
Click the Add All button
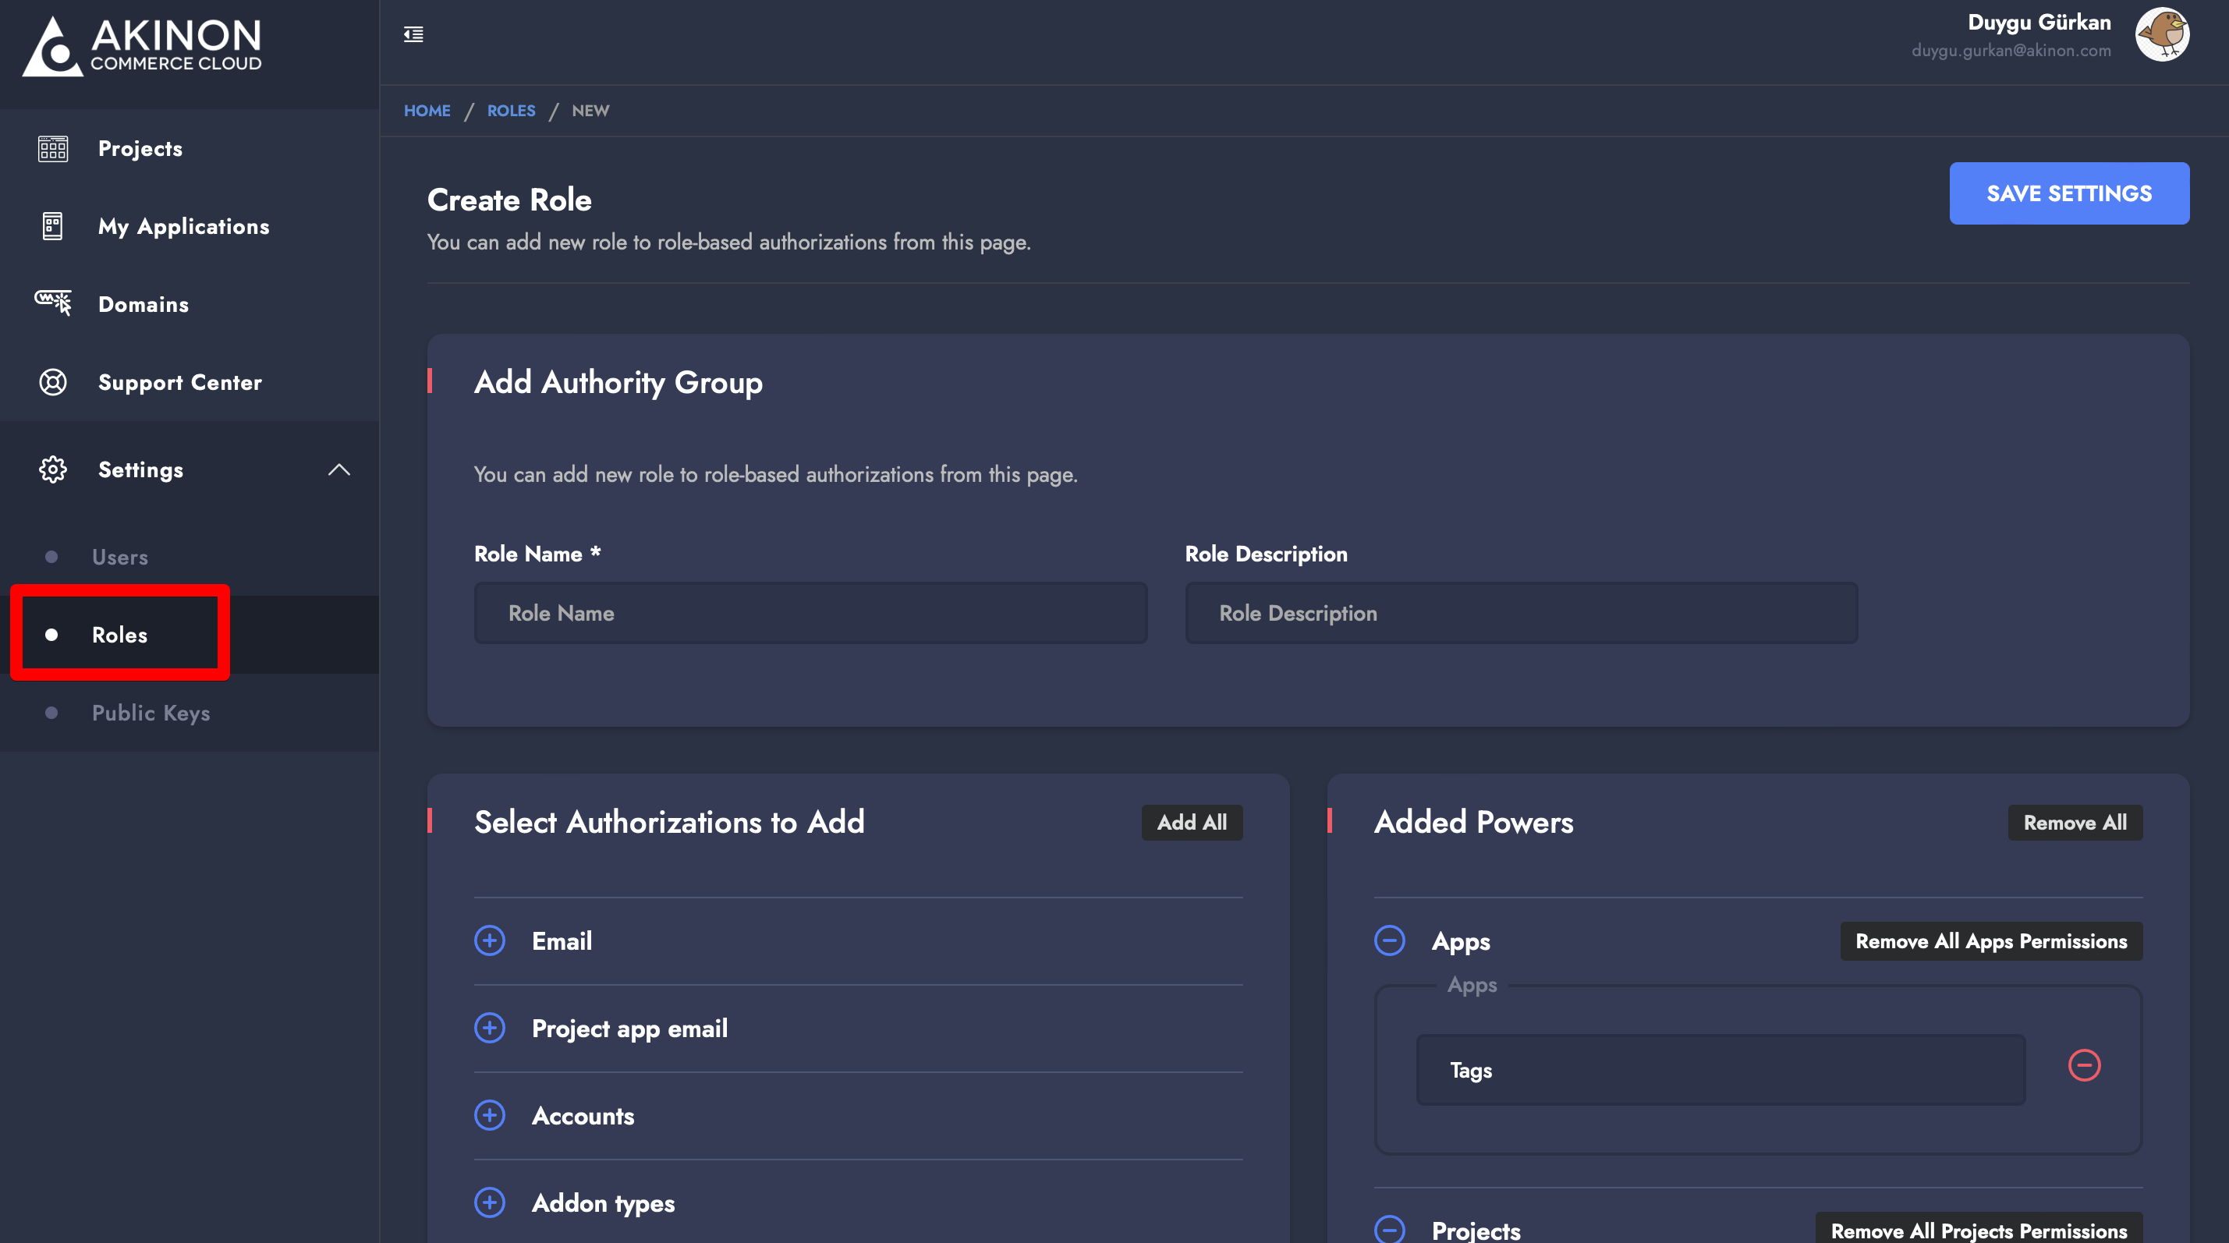(x=1192, y=823)
